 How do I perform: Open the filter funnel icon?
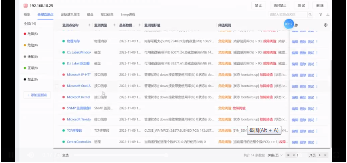click(x=321, y=15)
